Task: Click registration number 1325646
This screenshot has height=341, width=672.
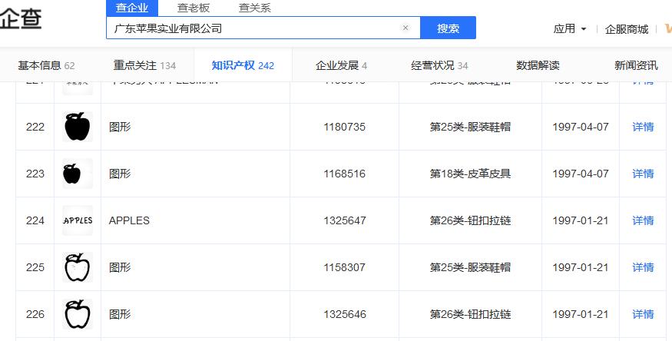Action: tap(345, 314)
